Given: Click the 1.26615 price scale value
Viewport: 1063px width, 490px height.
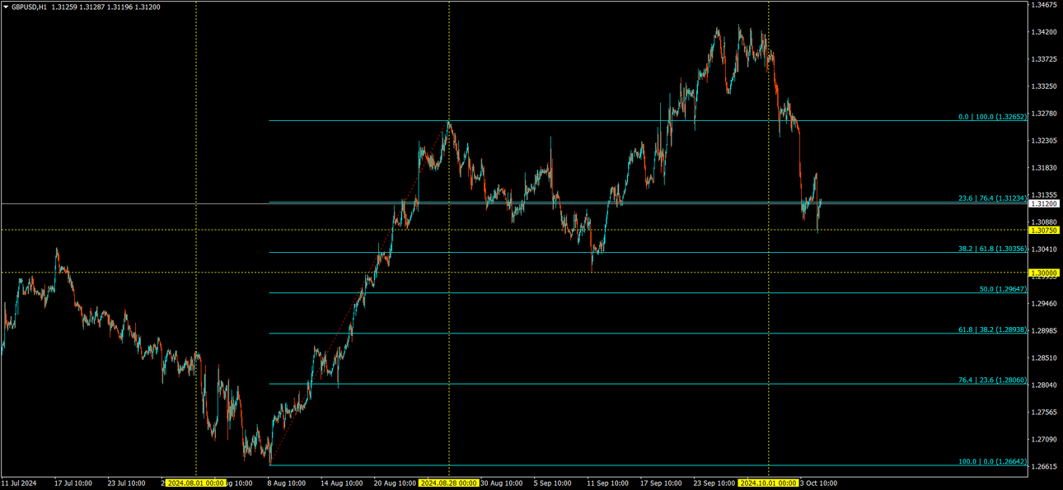Looking at the screenshot, I should (1044, 466).
